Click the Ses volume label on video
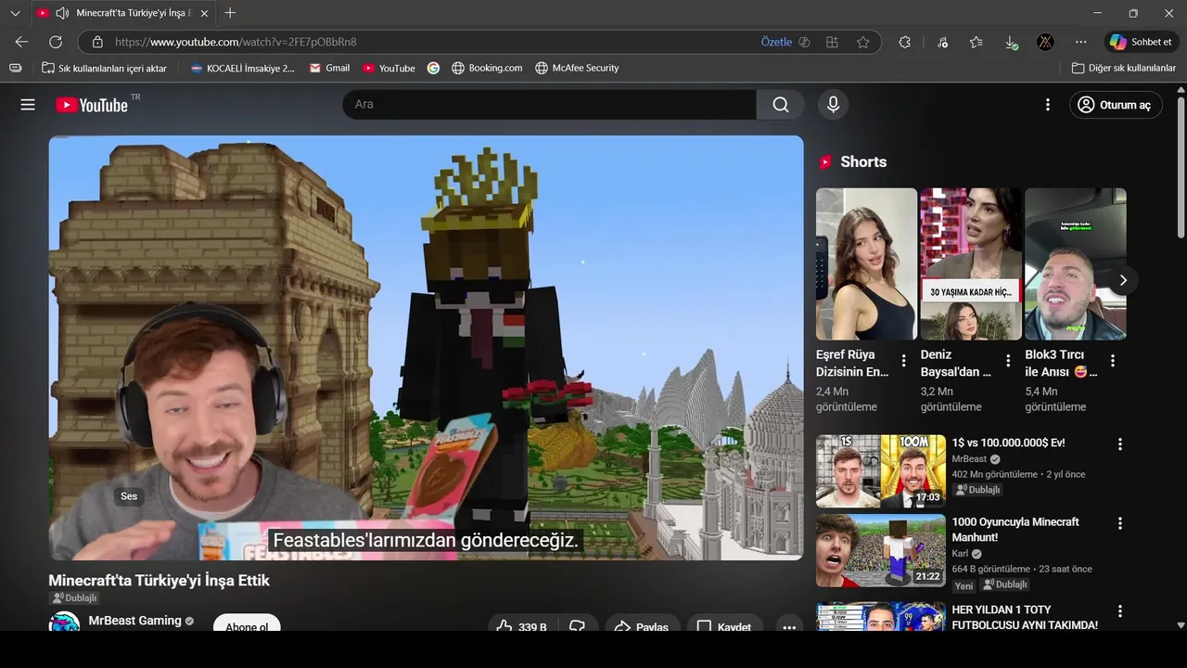The image size is (1187, 668). click(129, 496)
